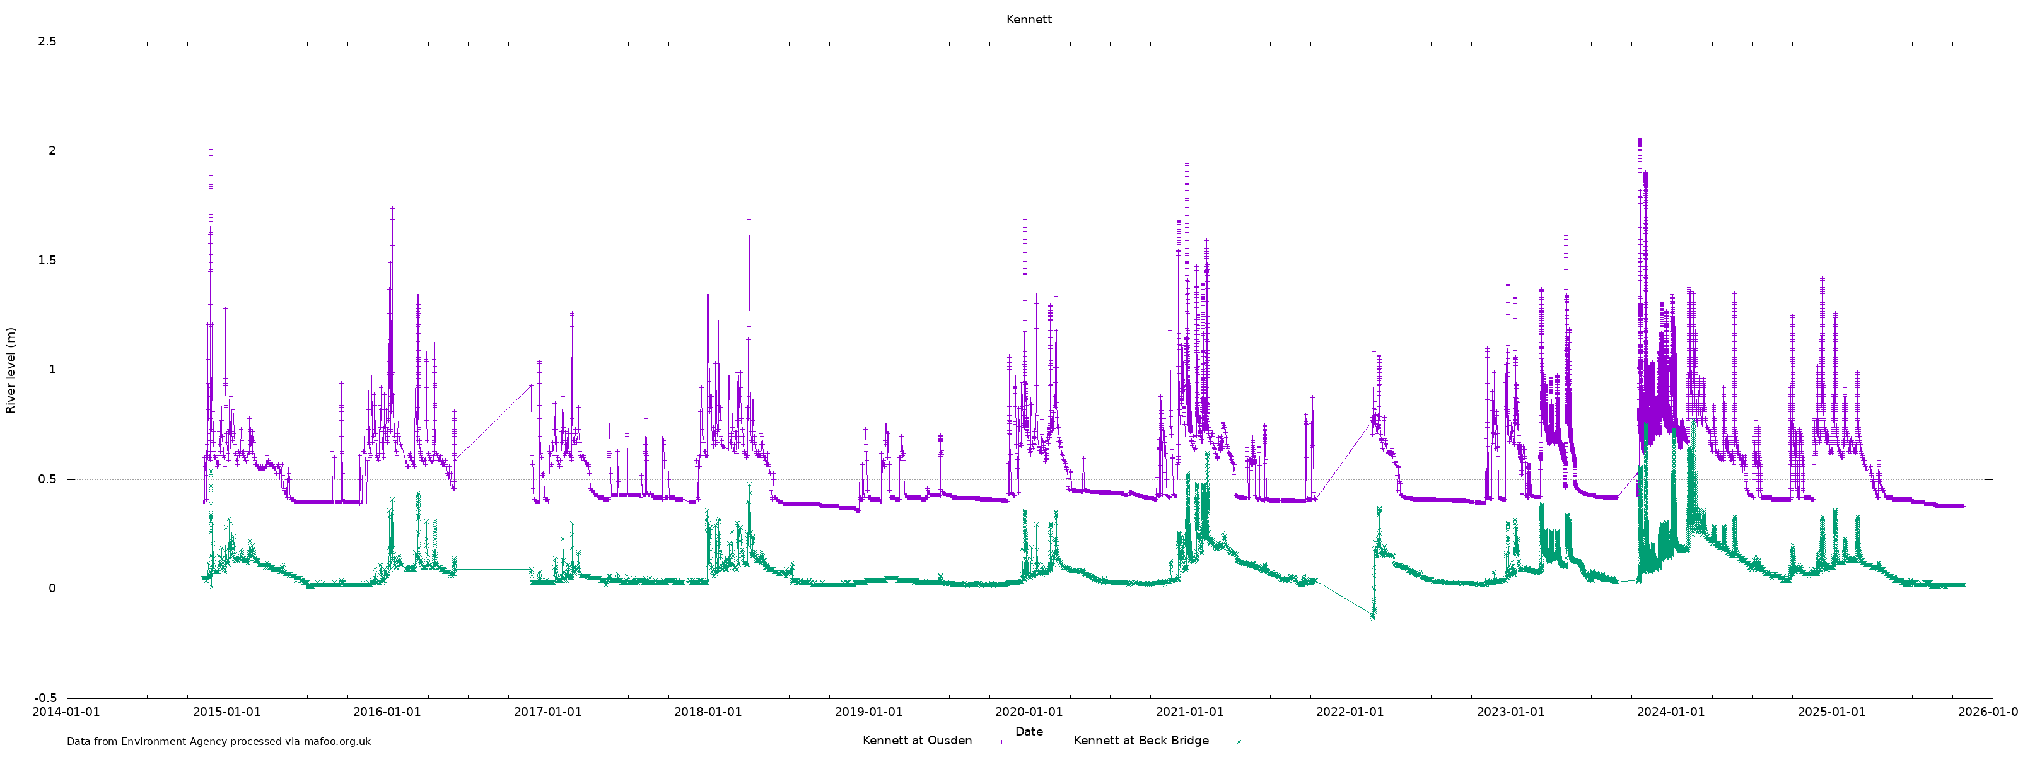This screenshot has height=757, width=2018.
Task: Click the 2.5 y-axis tick label
Action: point(47,42)
